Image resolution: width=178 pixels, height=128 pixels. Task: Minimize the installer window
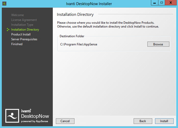click(155, 3)
